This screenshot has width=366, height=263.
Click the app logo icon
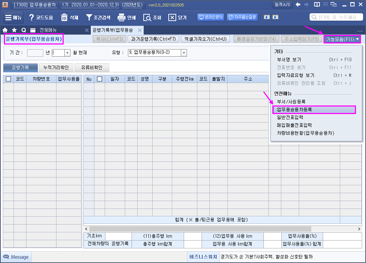5,5
